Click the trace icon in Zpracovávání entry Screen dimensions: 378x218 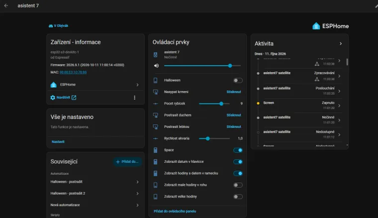tap(317, 79)
